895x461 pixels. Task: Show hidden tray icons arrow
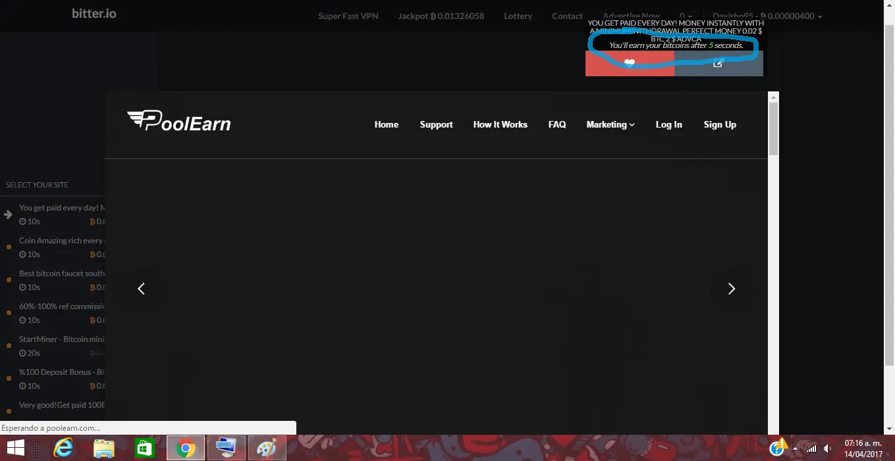(795, 449)
